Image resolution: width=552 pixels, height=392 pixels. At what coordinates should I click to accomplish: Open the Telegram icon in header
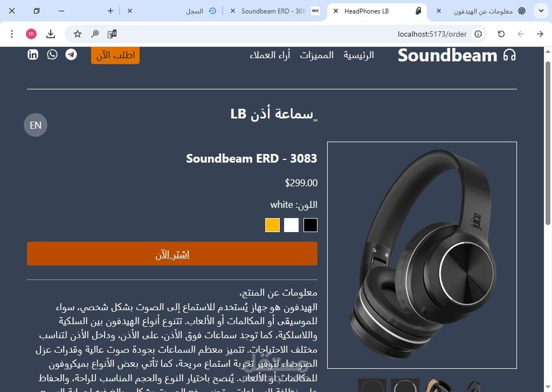click(71, 54)
